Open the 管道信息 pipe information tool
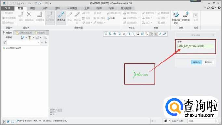This screenshot has height=125, width=222. (186, 17)
